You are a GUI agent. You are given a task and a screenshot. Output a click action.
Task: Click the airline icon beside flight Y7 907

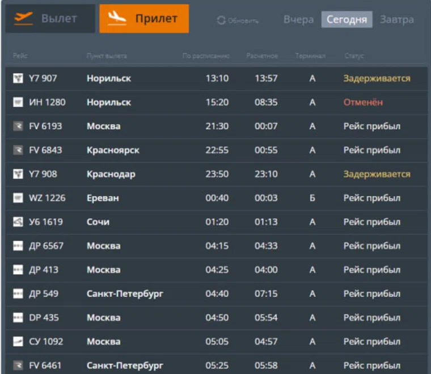tap(18, 78)
